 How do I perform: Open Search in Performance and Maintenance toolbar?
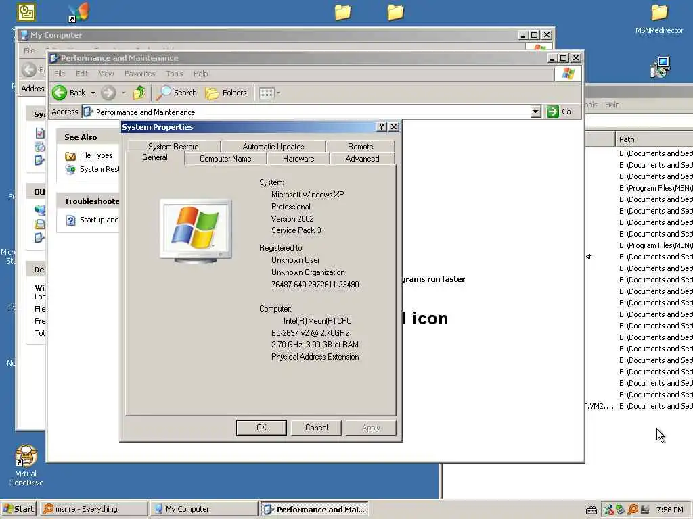(x=177, y=93)
